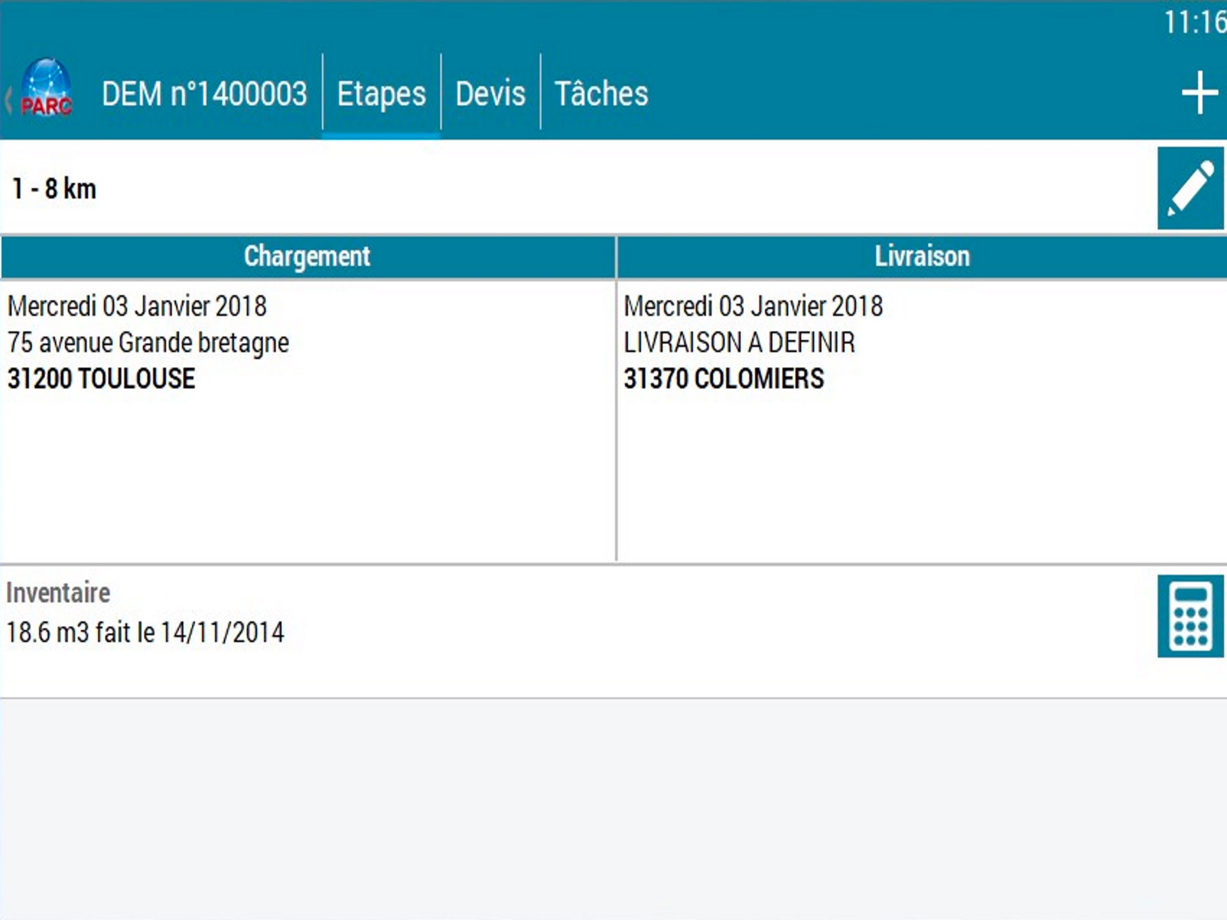Select 31200 TOULOUSE loading city
Screen dimensions: 1227x920
point(101,378)
